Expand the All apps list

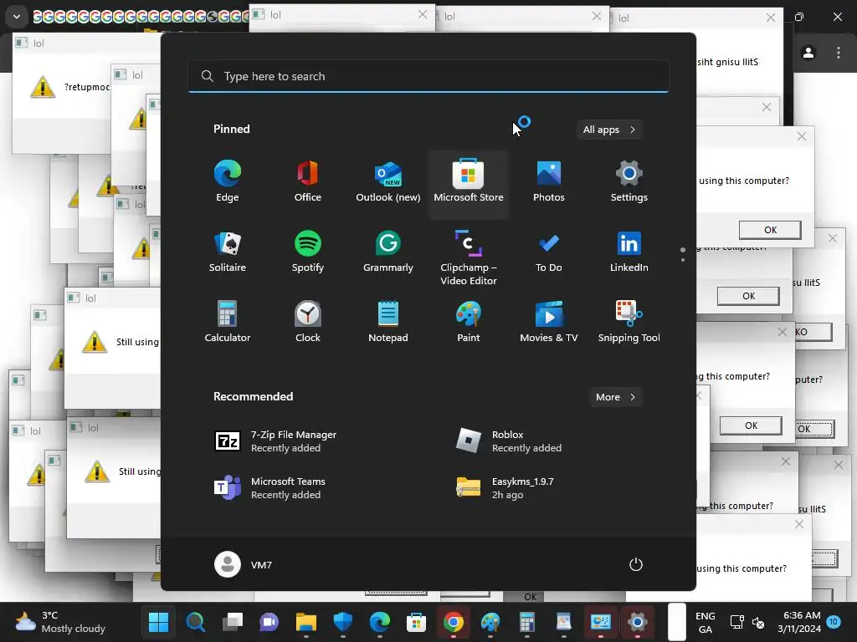tap(609, 130)
